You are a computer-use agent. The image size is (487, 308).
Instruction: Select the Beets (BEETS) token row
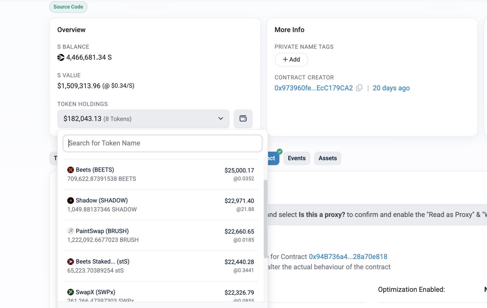pos(161,174)
